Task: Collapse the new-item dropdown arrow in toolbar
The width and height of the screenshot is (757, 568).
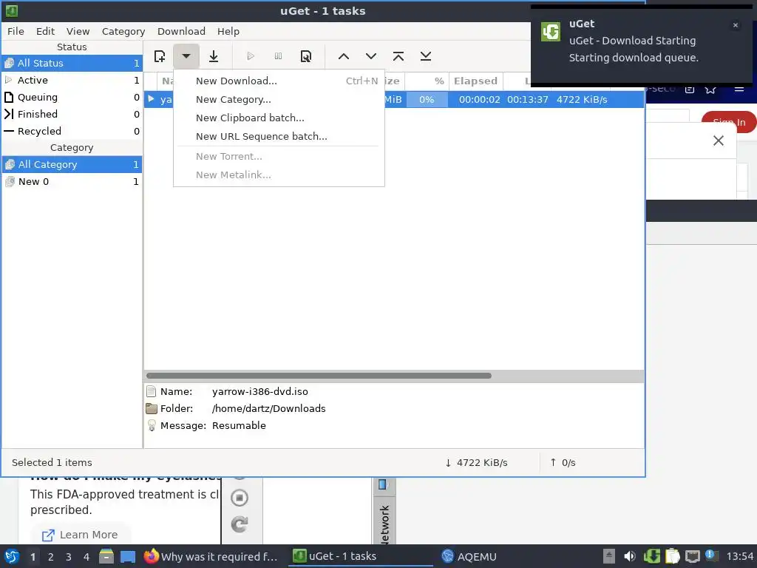Action: [186, 56]
